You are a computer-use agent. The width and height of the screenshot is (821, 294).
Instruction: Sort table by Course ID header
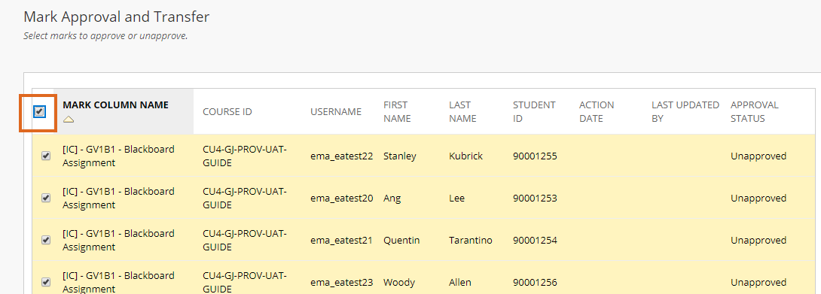227,112
